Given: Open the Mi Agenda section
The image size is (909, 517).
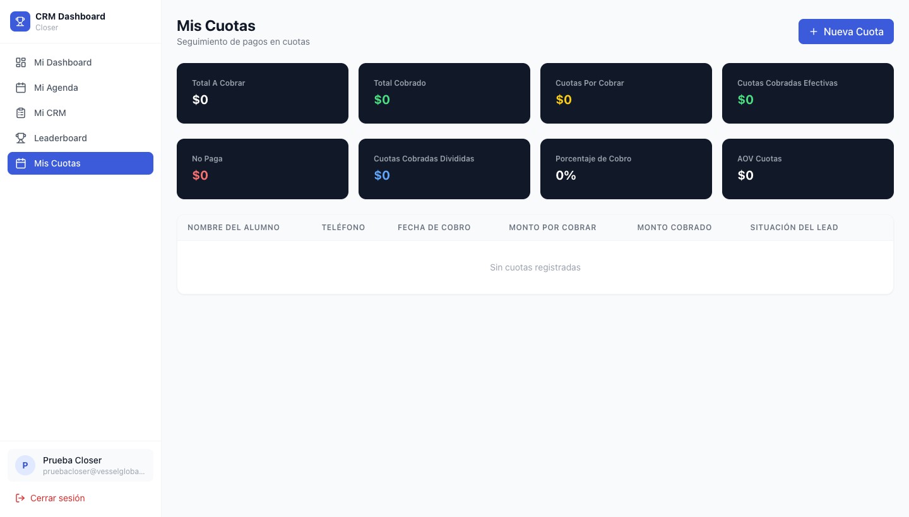Looking at the screenshot, I should point(56,88).
